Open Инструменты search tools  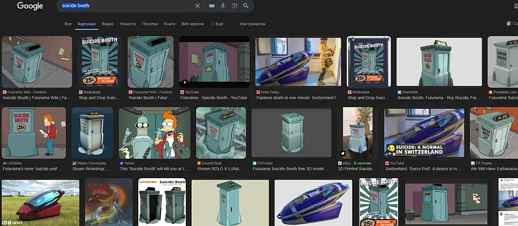(x=252, y=24)
